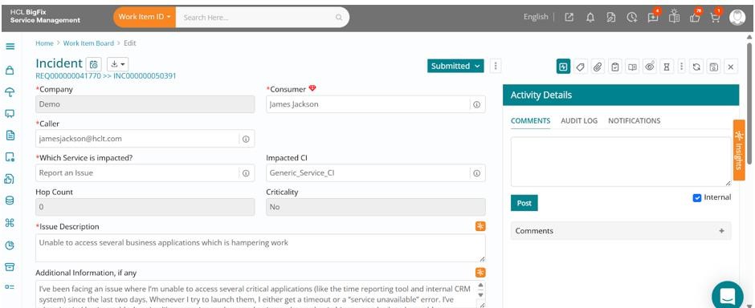Switch to the Notifications tab
Viewport: 755px width, 308px height.
635,120
